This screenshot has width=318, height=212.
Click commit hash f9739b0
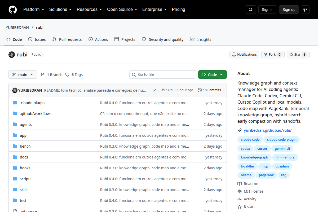click(168, 90)
